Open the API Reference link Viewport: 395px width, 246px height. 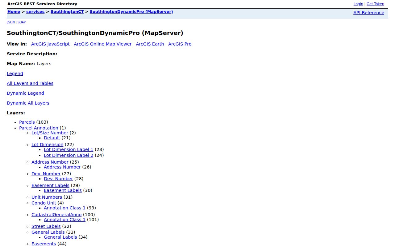pos(369,13)
